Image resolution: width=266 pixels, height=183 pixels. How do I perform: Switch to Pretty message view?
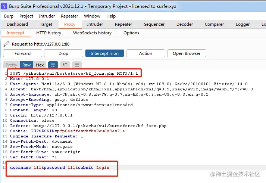(11, 65)
